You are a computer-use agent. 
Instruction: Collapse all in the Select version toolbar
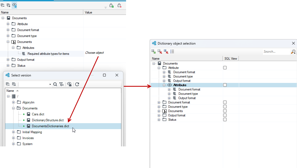[x=8, y=84]
